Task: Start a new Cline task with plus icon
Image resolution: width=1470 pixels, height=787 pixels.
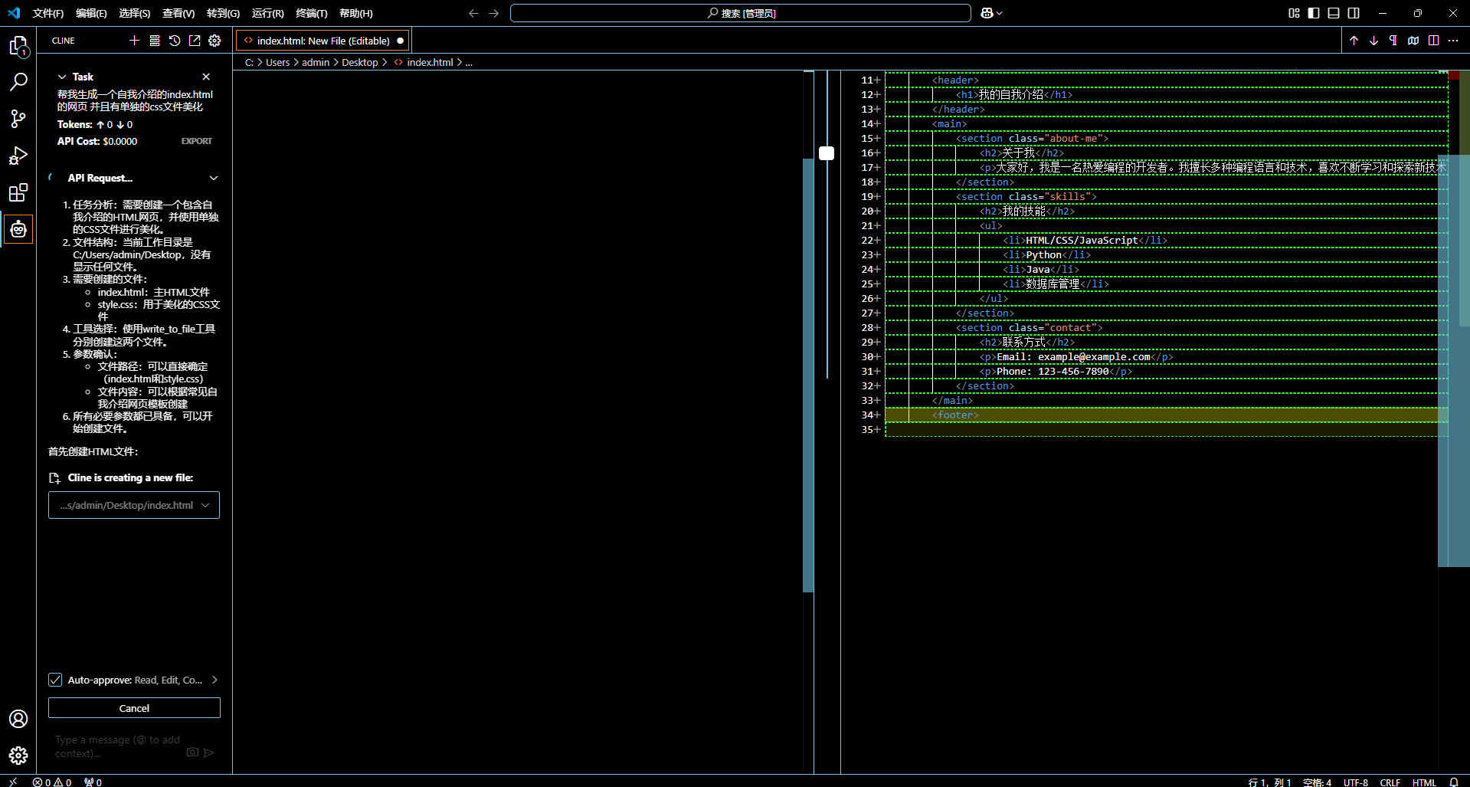Action: (x=135, y=41)
